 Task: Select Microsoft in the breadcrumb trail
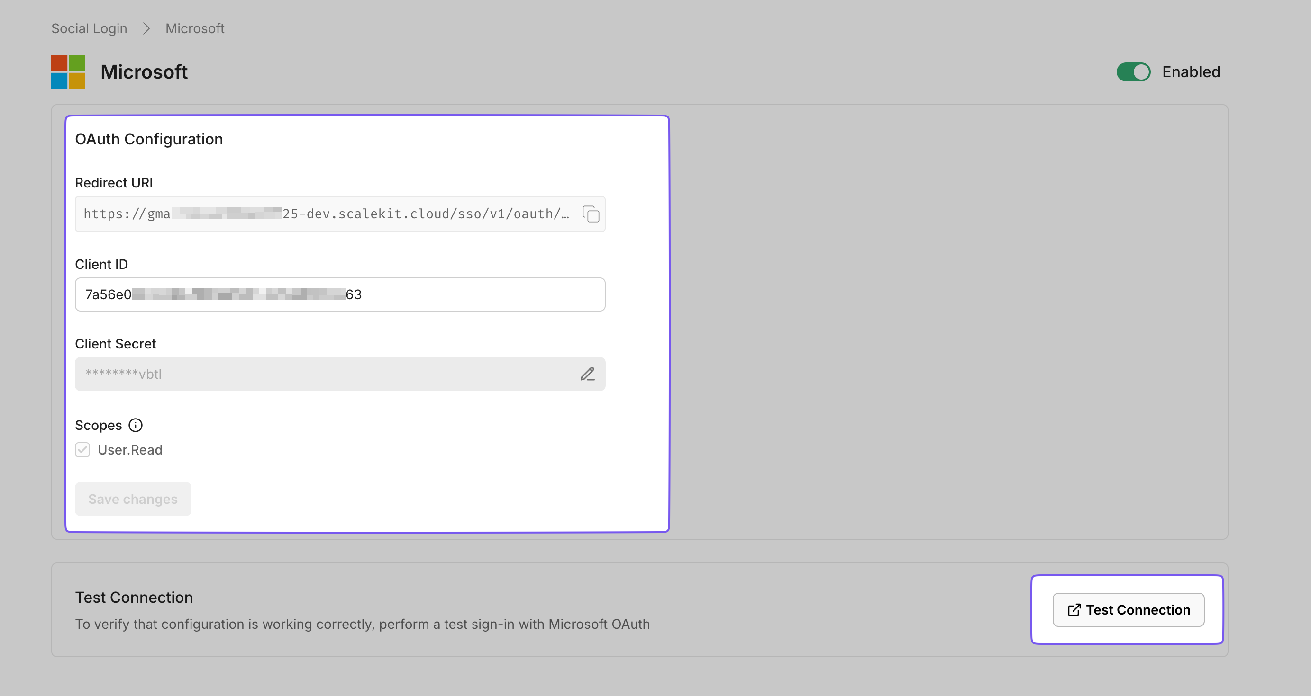coord(194,28)
